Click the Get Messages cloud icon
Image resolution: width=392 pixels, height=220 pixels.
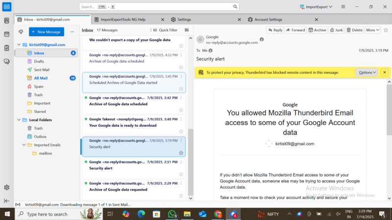21,32
